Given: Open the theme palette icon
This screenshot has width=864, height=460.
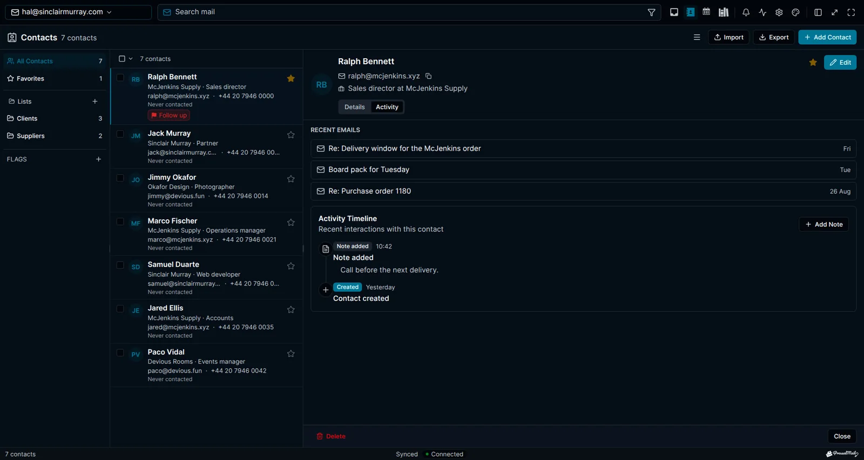Looking at the screenshot, I should click(x=795, y=12).
